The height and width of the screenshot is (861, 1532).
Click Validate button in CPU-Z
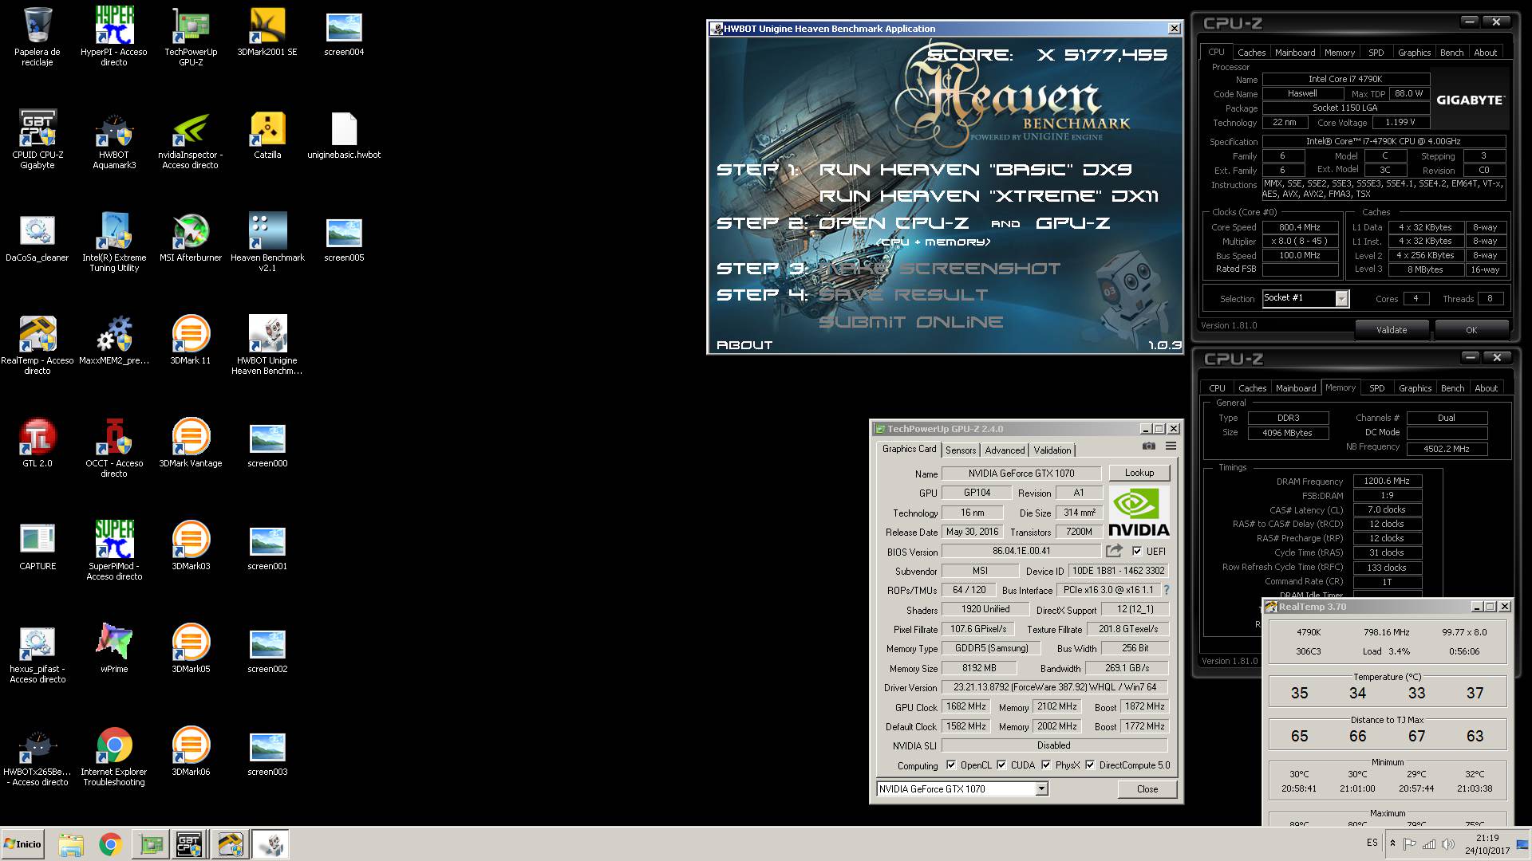(1392, 330)
